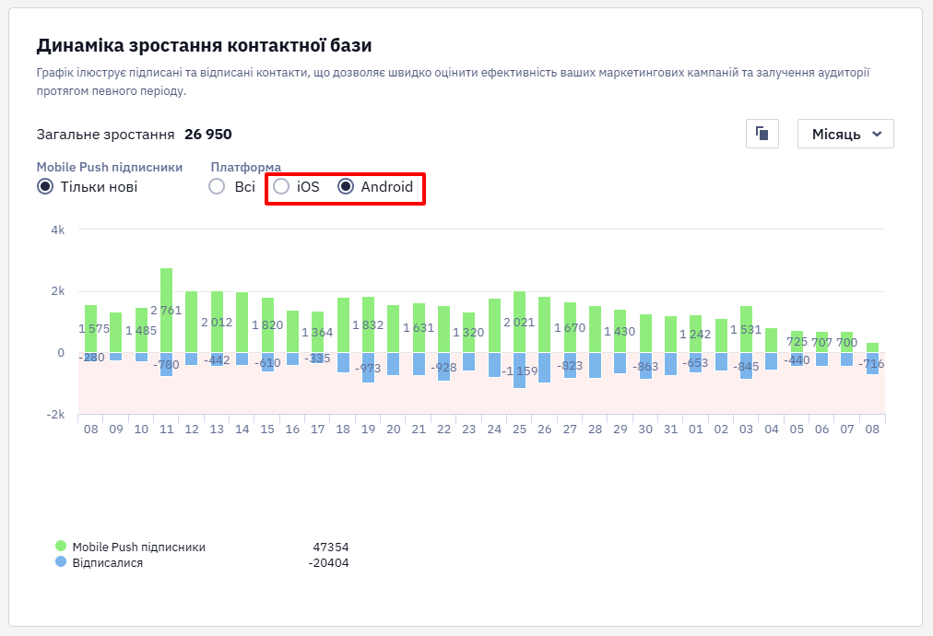Click the blue bar labeled -716
The height and width of the screenshot is (636, 933).
coord(872,363)
